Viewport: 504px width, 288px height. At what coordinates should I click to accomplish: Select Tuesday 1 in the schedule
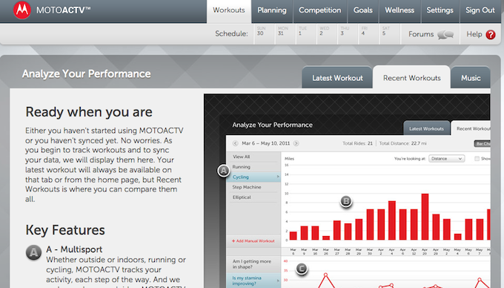[305, 34]
